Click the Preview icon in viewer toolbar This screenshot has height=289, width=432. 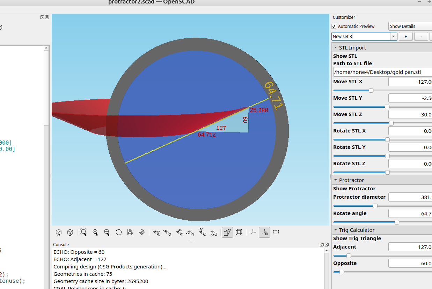[59, 232]
